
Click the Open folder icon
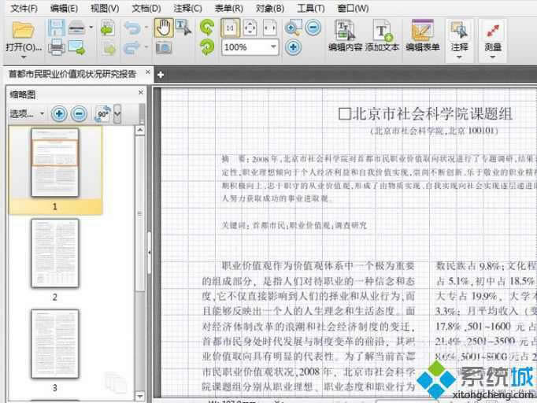click(23, 30)
